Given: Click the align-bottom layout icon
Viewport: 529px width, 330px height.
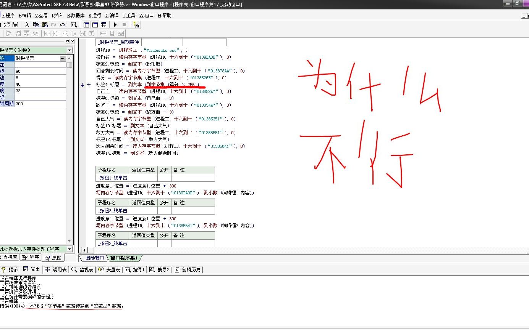Looking at the screenshot, I should (x=35, y=34).
